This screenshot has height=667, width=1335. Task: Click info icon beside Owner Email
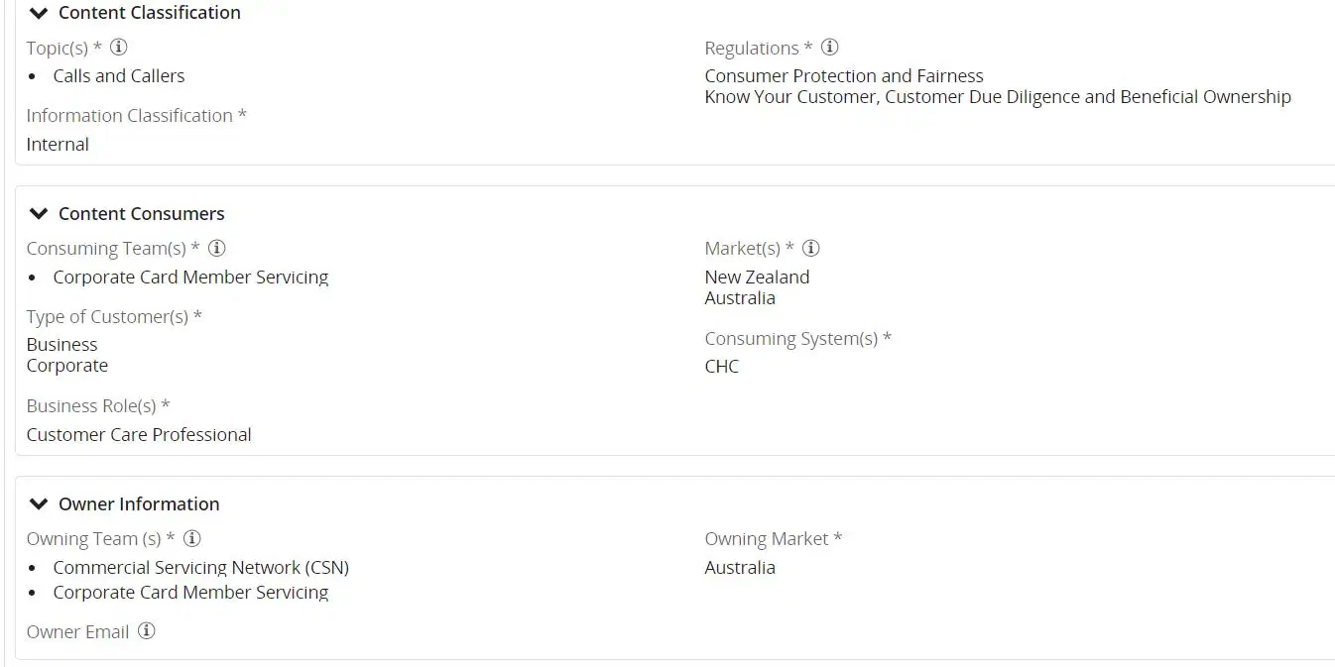pyautogui.click(x=146, y=630)
